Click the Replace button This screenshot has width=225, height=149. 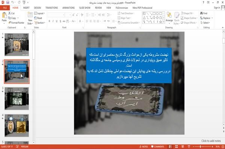[205, 18]
